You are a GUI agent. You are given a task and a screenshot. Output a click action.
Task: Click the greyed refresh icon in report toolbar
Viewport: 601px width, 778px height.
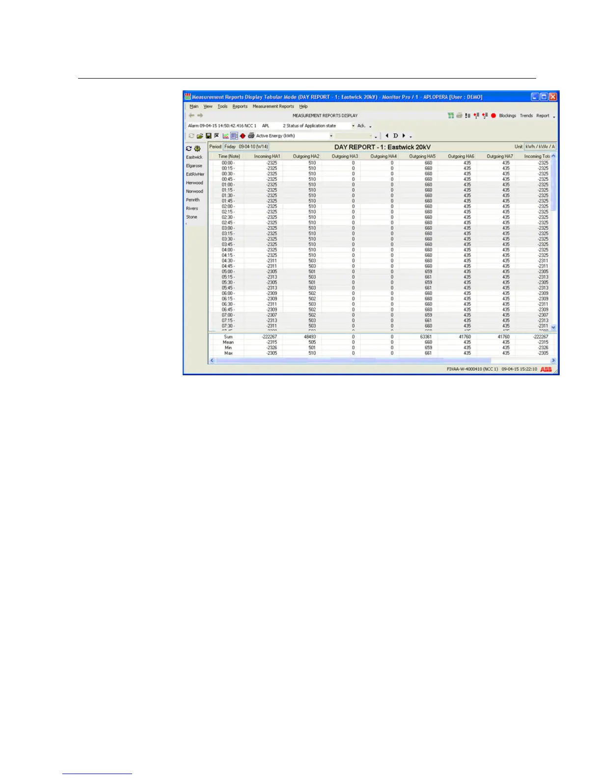(x=191, y=136)
